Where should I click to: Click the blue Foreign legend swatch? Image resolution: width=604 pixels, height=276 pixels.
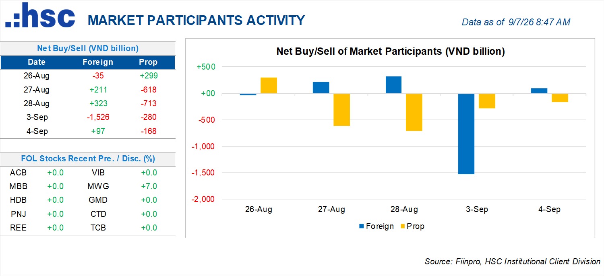361,227
